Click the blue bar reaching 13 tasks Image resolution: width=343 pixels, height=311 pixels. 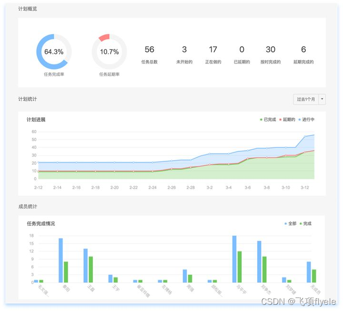tap(86, 266)
